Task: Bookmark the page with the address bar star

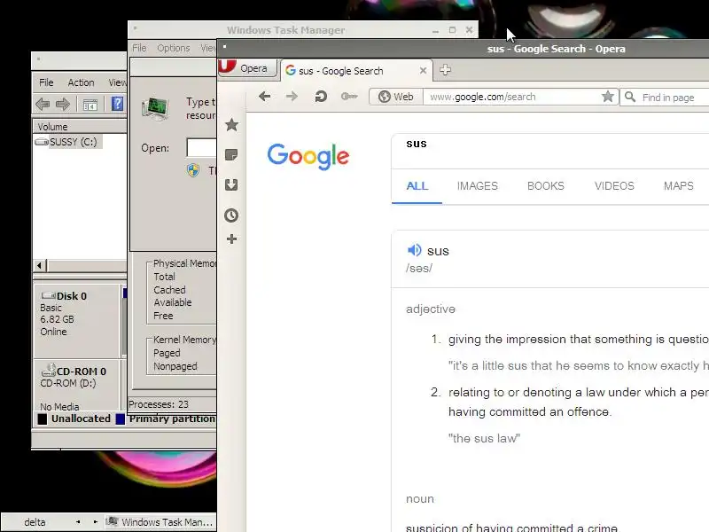Action: [608, 97]
